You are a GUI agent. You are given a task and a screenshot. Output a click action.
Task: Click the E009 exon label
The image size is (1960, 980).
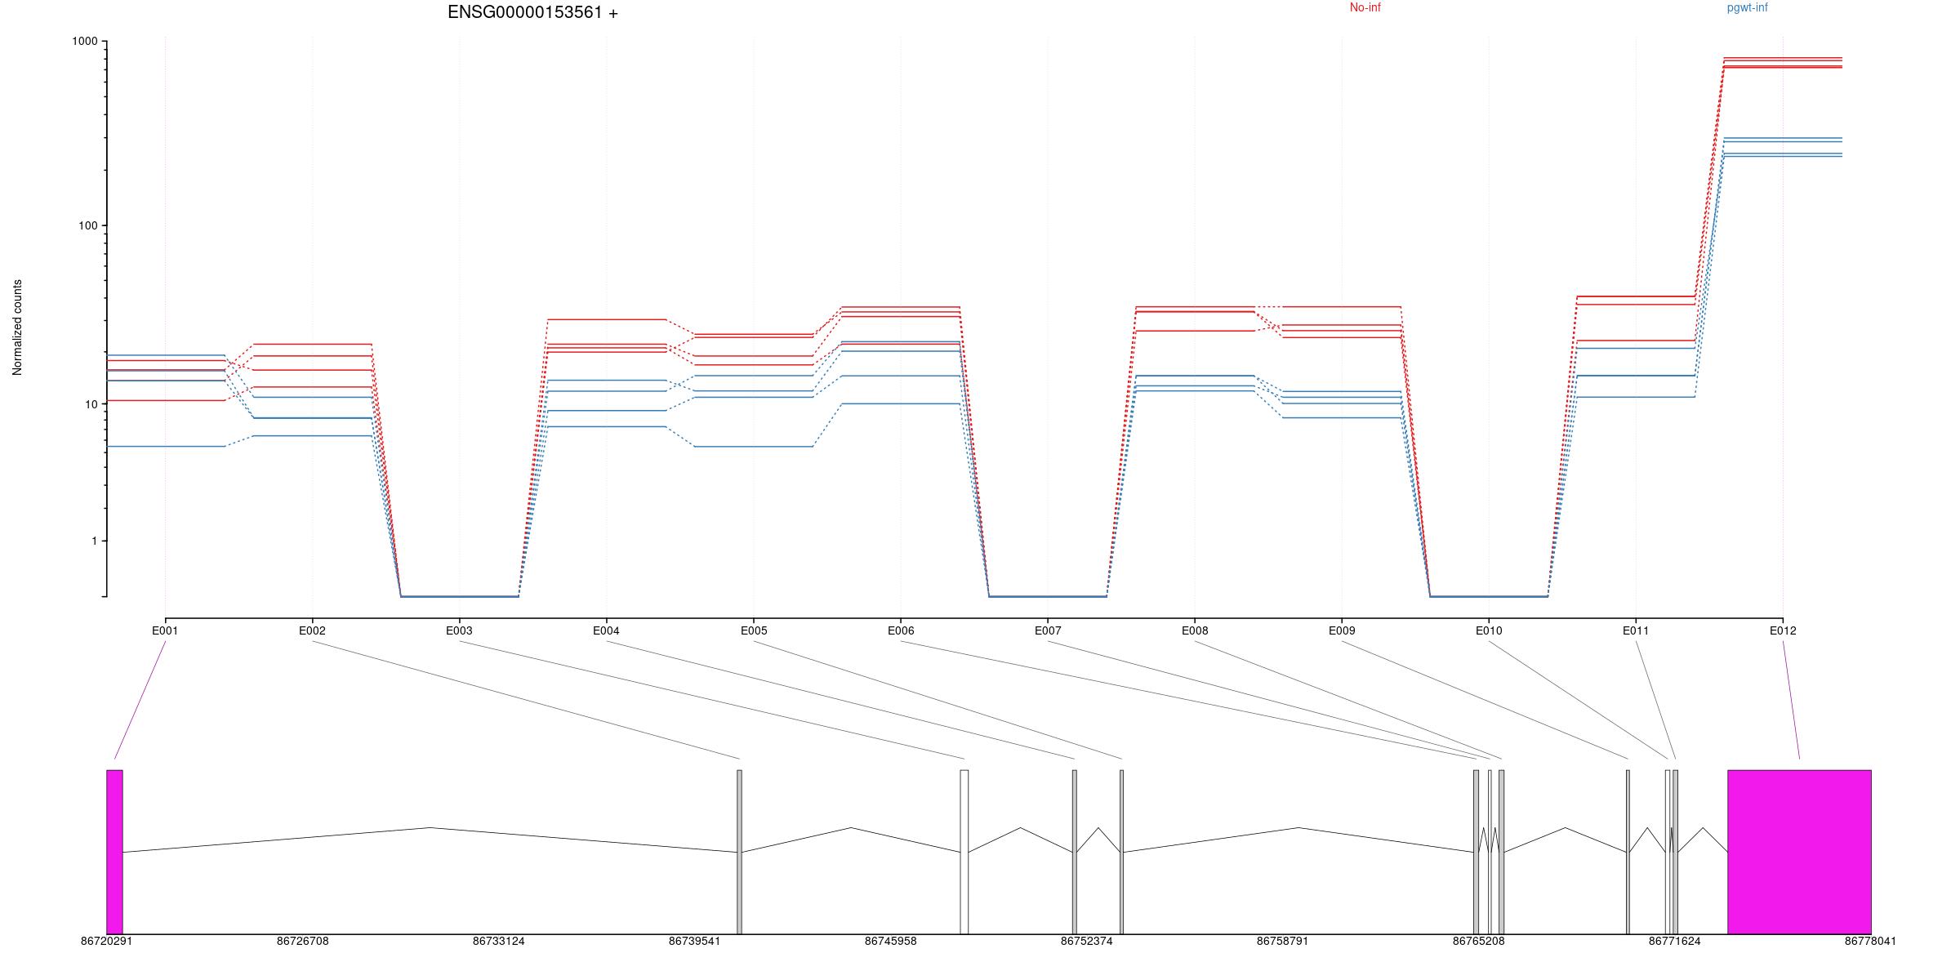coord(1342,630)
